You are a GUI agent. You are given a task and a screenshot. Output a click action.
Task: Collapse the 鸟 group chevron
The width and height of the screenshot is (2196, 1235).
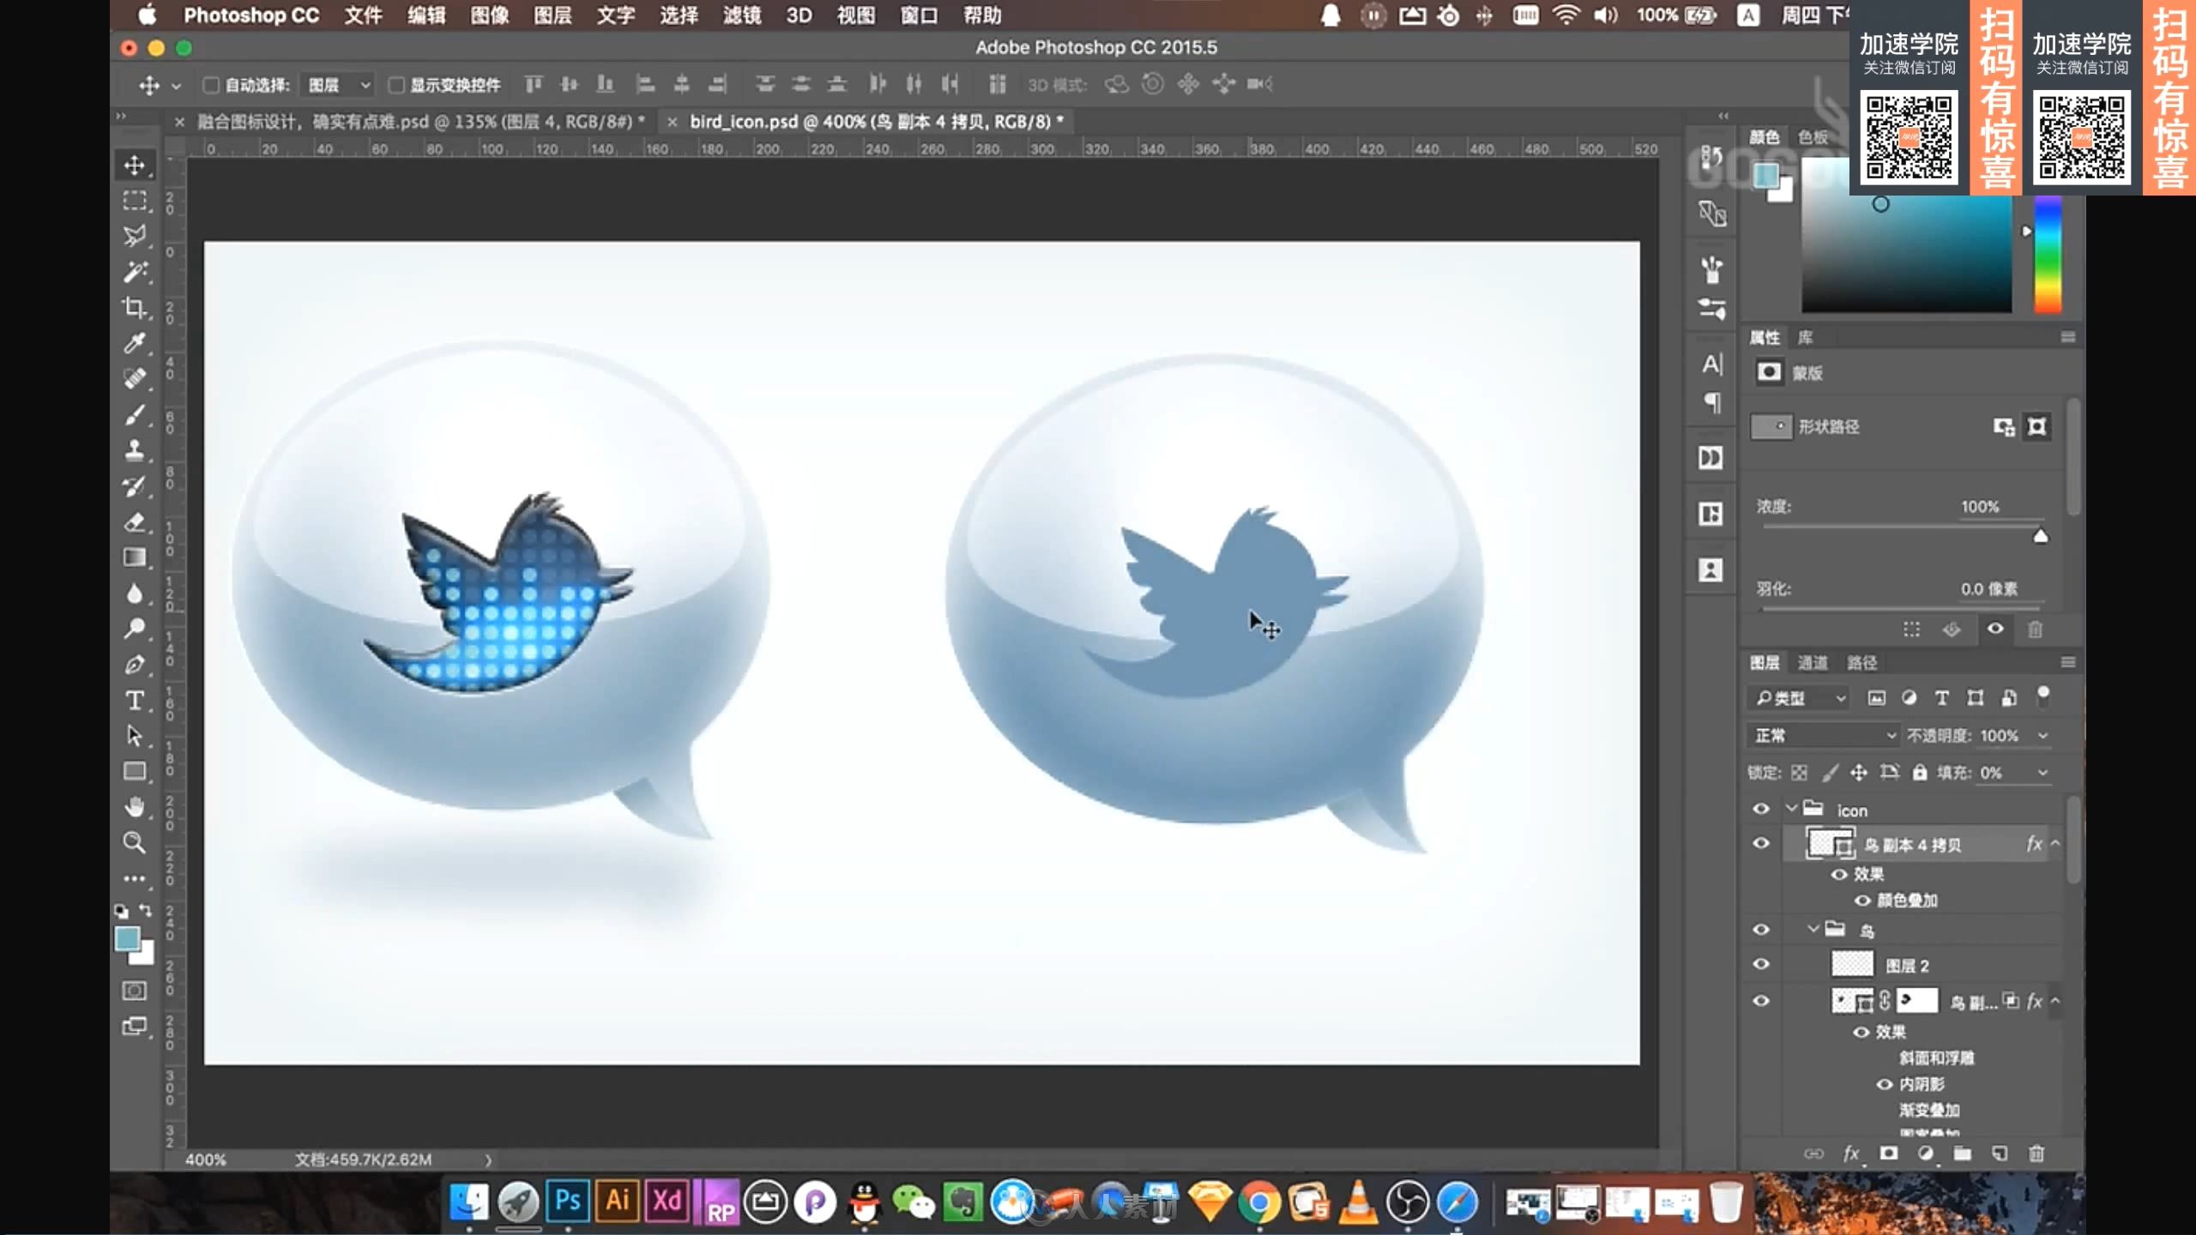[x=1813, y=929]
